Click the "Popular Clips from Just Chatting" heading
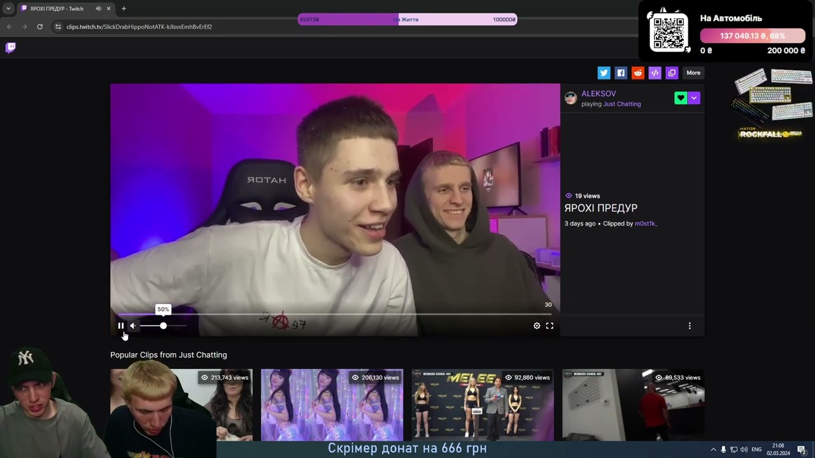The image size is (815, 458). (169, 355)
